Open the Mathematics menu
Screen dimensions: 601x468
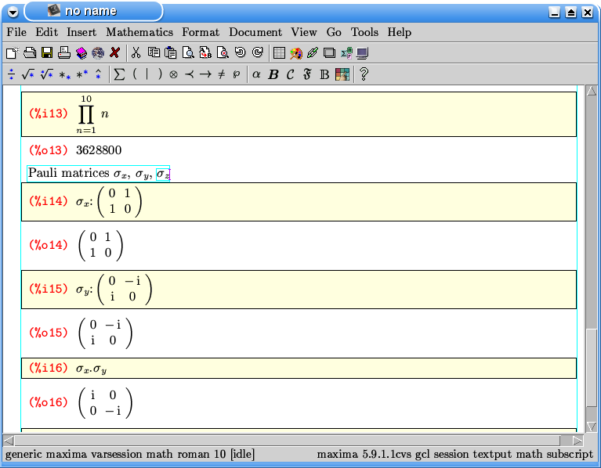[139, 32]
